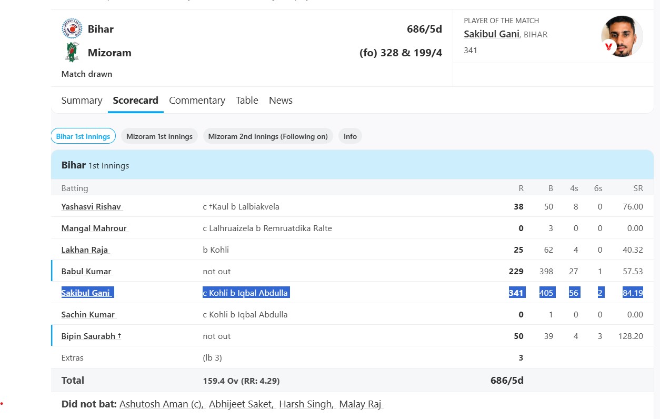Image resolution: width=660 pixels, height=419 pixels.
Task: Click the Bihar team name
Action: 101,28
